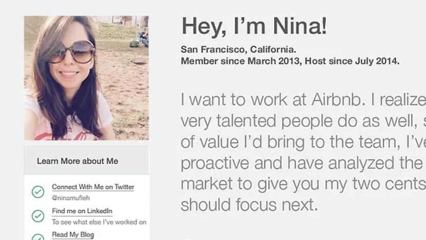Click the San Francisco, California location text
The image size is (426, 240).
(x=238, y=49)
